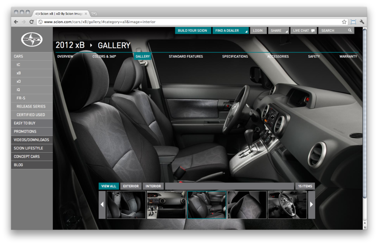Open Certified Used in sidebar
The image size is (378, 245).
click(x=32, y=115)
